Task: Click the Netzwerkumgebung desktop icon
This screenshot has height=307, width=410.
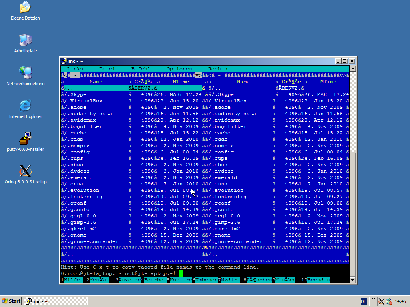Action: (25, 73)
